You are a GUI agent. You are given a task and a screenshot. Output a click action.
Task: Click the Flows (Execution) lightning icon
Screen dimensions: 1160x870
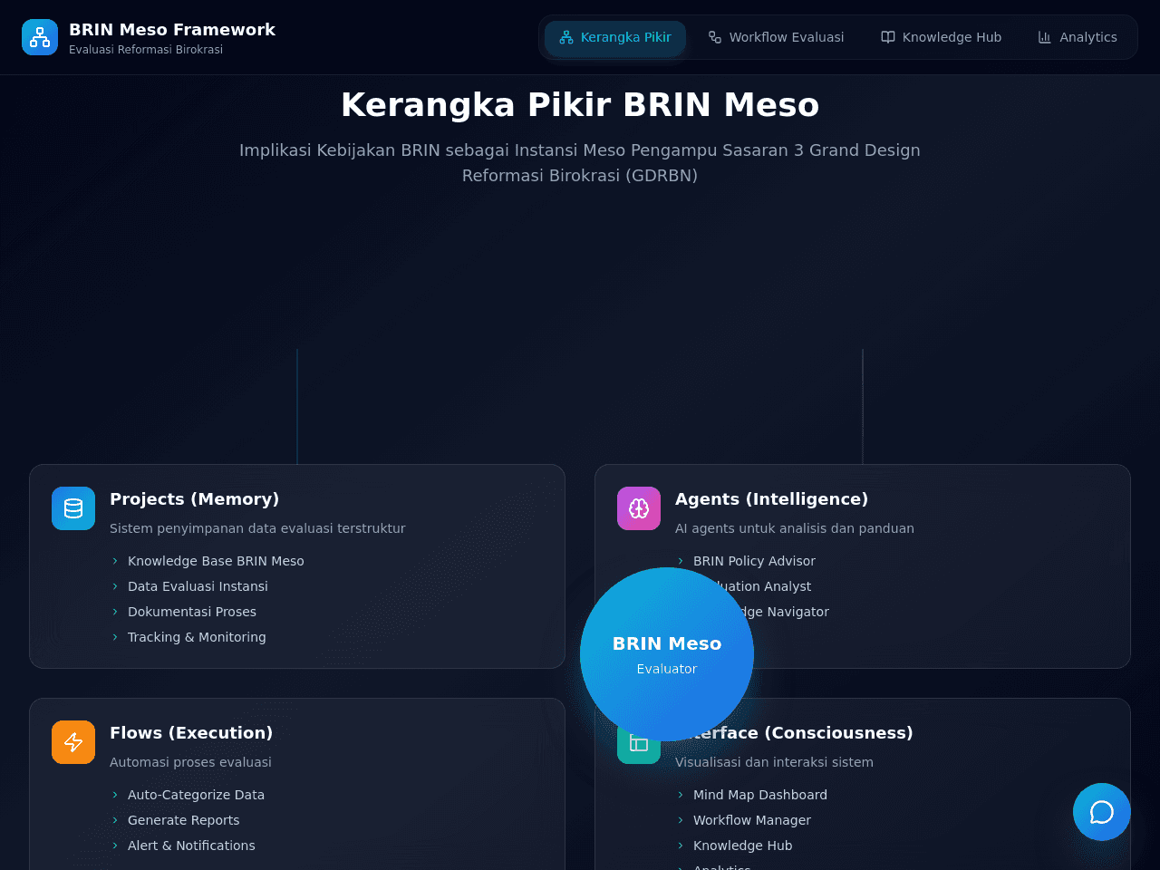point(73,742)
